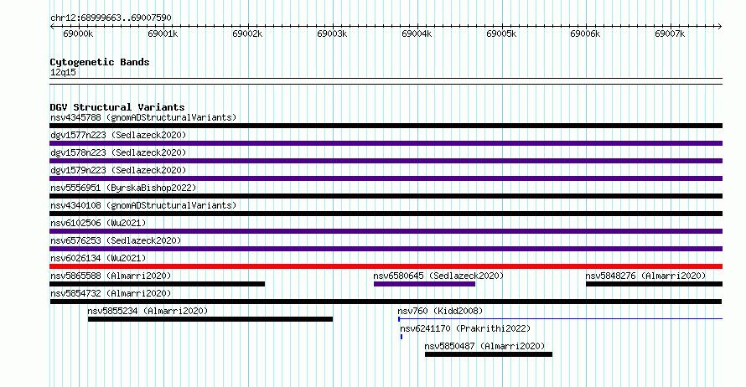Click the 69001k ruler tick label
The width and height of the screenshot is (746, 387).
163,34
